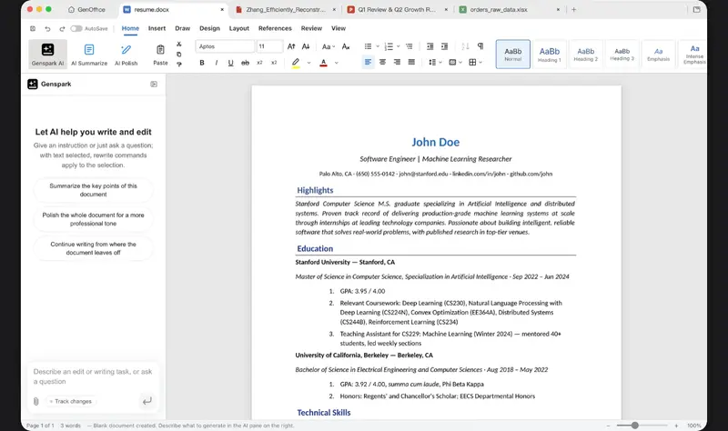
Task: Expand font color options arrow
Action: 337,63
